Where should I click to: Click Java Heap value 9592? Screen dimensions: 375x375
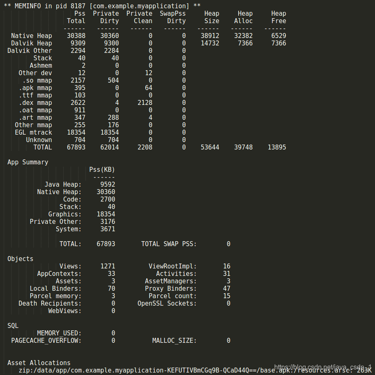pyautogui.click(x=108, y=184)
